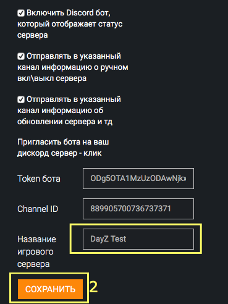This screenshot has width=228, height=304.
Task: Save settings with the СОХРАНИТЬ button
Action: click(x=50, y=289)
